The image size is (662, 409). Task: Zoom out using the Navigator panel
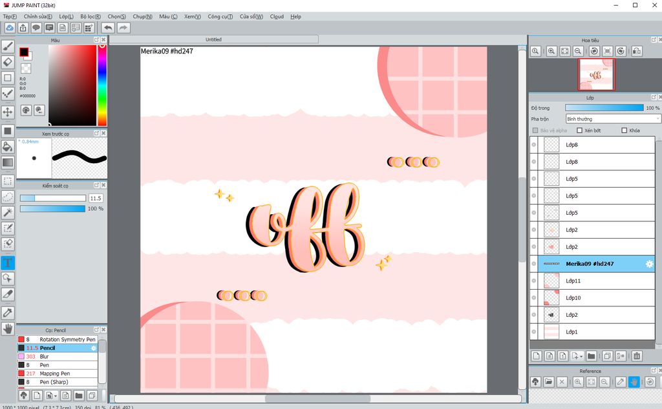pos(578,51)
